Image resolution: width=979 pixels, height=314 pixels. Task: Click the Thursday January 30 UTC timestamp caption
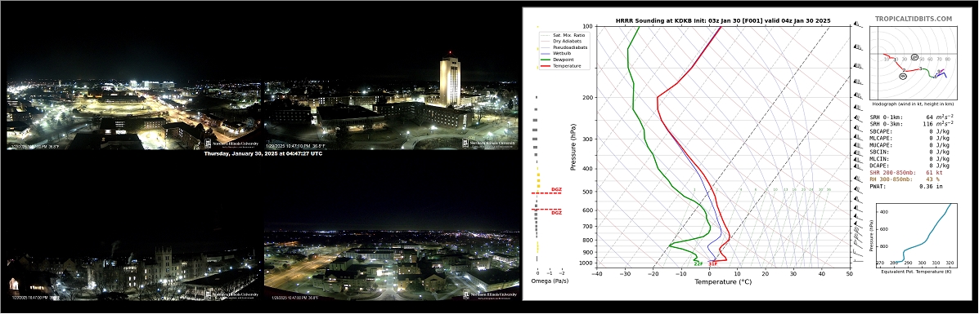click(x=263, y=153)
